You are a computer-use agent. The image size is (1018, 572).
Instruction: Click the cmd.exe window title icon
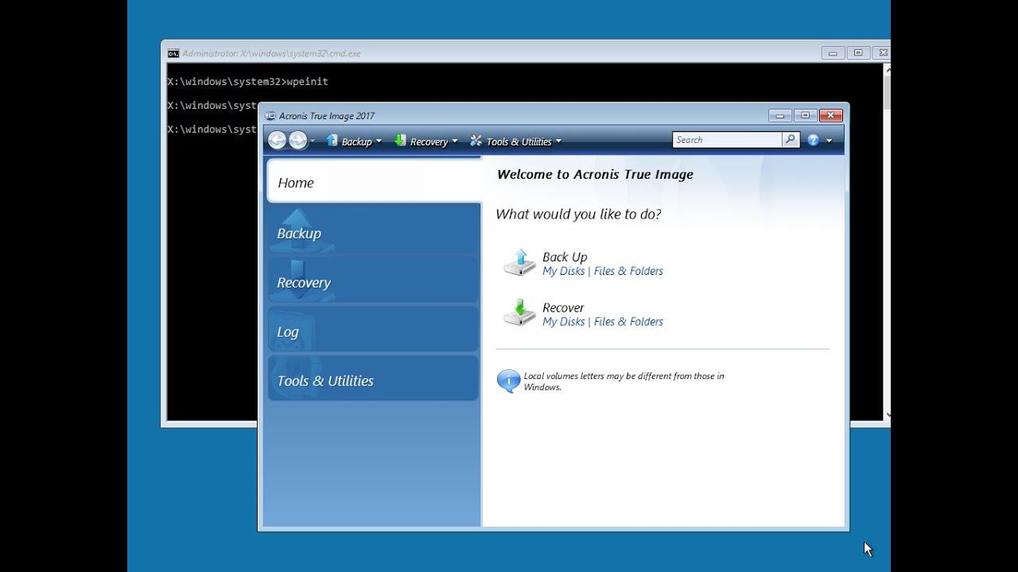point(173,53)
